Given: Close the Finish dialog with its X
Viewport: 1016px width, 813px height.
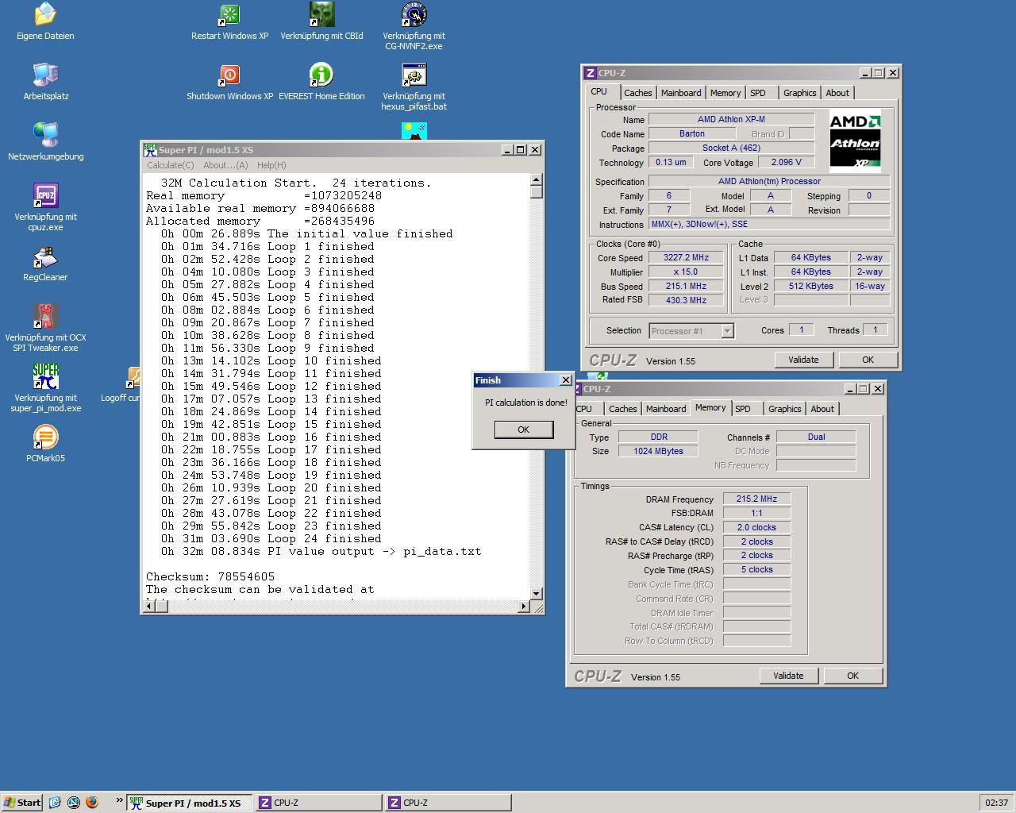Looking at the screenshot, I should (566, 380).
